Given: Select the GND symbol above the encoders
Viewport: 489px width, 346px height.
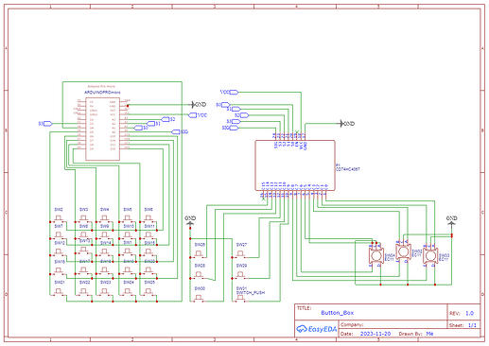Looking at the screenshot, I should point(451,221).
